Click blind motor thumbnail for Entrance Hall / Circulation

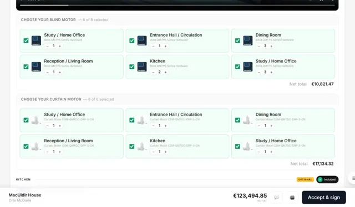[142, 40]
